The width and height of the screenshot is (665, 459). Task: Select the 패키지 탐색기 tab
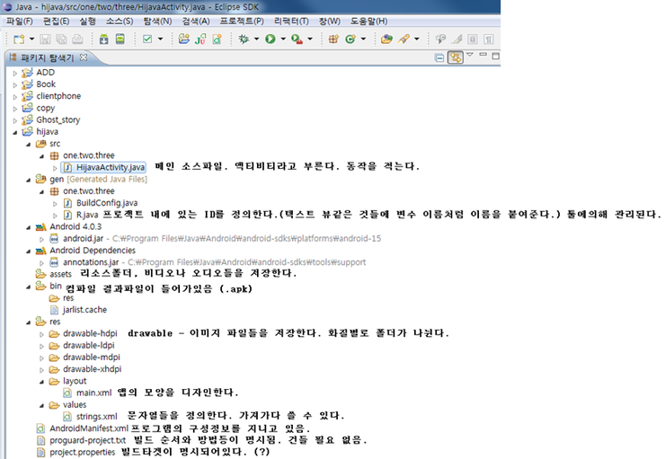pos(47,57)
